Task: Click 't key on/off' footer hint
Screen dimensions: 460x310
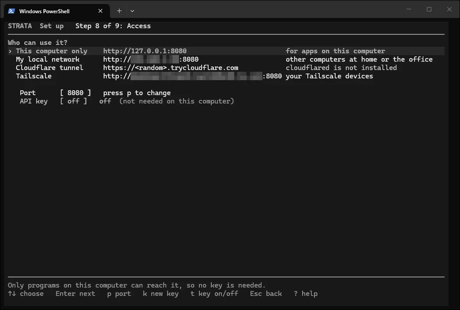Action: 214,294
